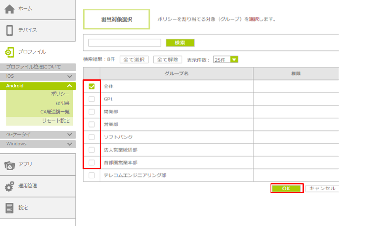Click the Operations Management gears icon
Viewport: 367px width, 226px height.
9,186
